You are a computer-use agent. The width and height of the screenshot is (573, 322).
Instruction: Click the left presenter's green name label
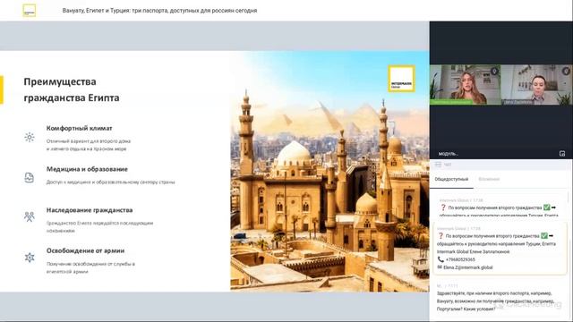click(x=451, y=102)
